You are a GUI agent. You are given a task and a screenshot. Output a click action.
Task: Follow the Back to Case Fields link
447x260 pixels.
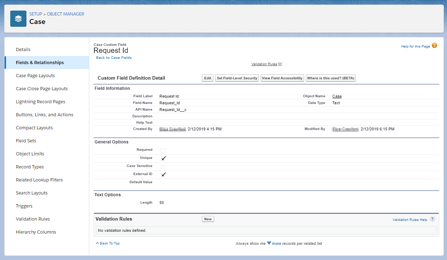point(114,57)
